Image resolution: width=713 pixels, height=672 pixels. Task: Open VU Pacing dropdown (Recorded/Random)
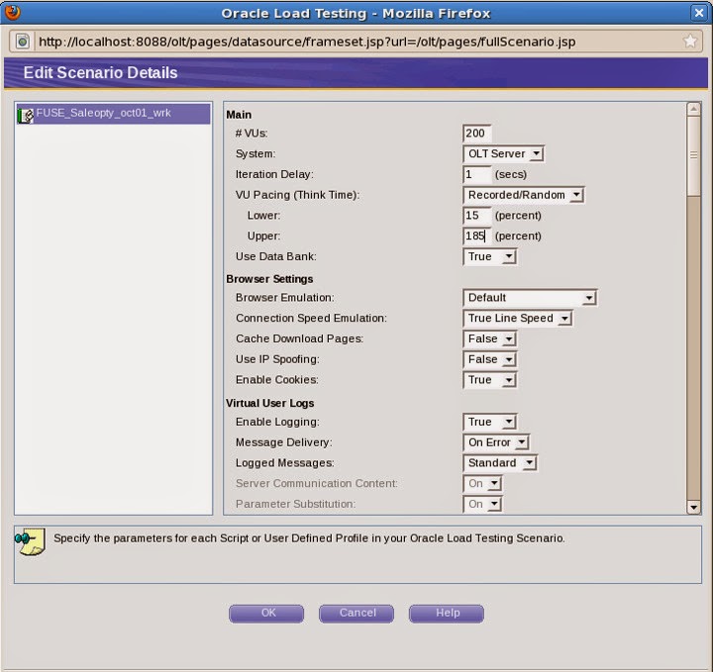(524, 195)
